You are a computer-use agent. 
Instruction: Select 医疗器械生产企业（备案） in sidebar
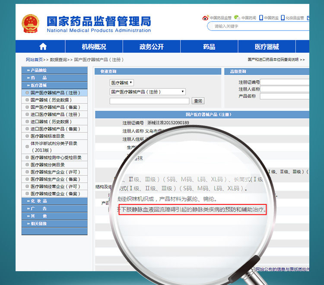pos(55,179)
